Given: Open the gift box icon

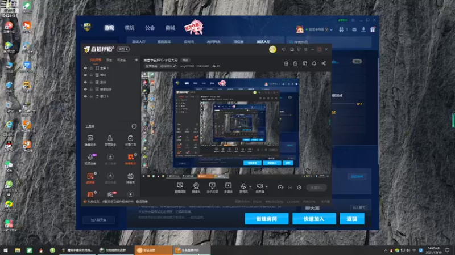Looking at the screenshot, I should [373, 29].
